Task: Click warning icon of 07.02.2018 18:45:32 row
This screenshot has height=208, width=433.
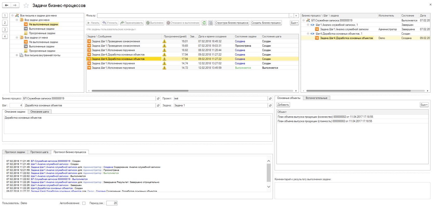Action: click(x=164, y=41)
